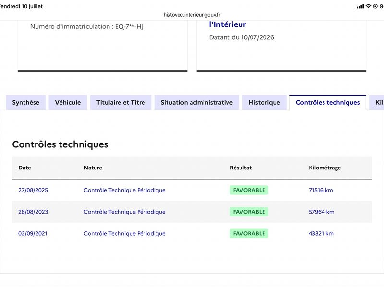The height and width of the screenshot is (288, 384).
Task: Tap the Wi-Fi status icon
Action: pyautogui.click(x=368, y=6)
